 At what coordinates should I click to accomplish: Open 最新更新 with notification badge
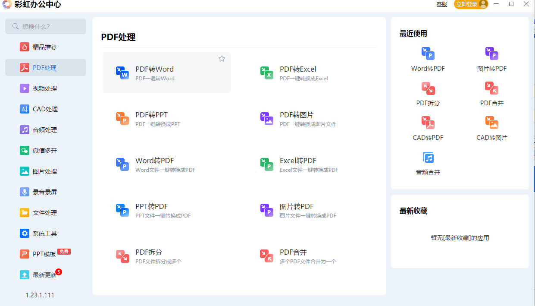[46, 275]
